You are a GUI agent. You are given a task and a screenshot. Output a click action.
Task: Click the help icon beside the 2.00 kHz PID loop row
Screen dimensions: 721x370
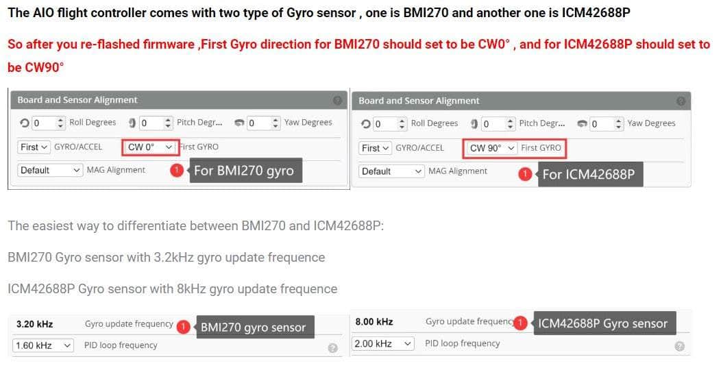[x=679, y=346]
